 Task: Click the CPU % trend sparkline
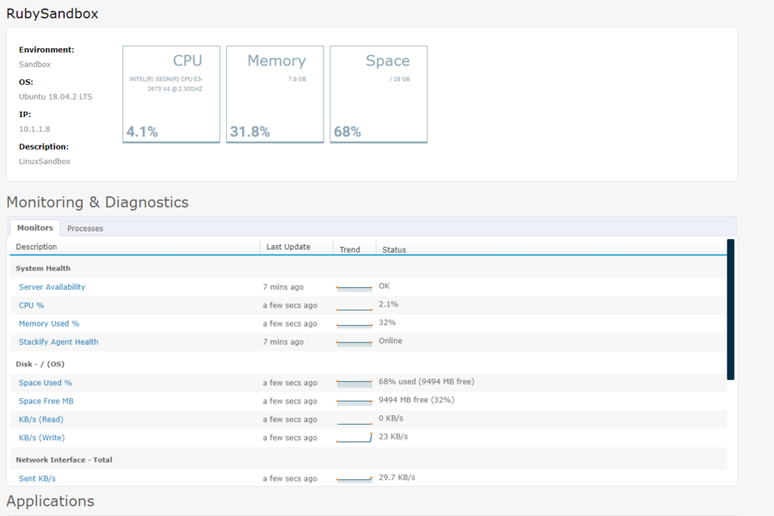pos(353,306)
